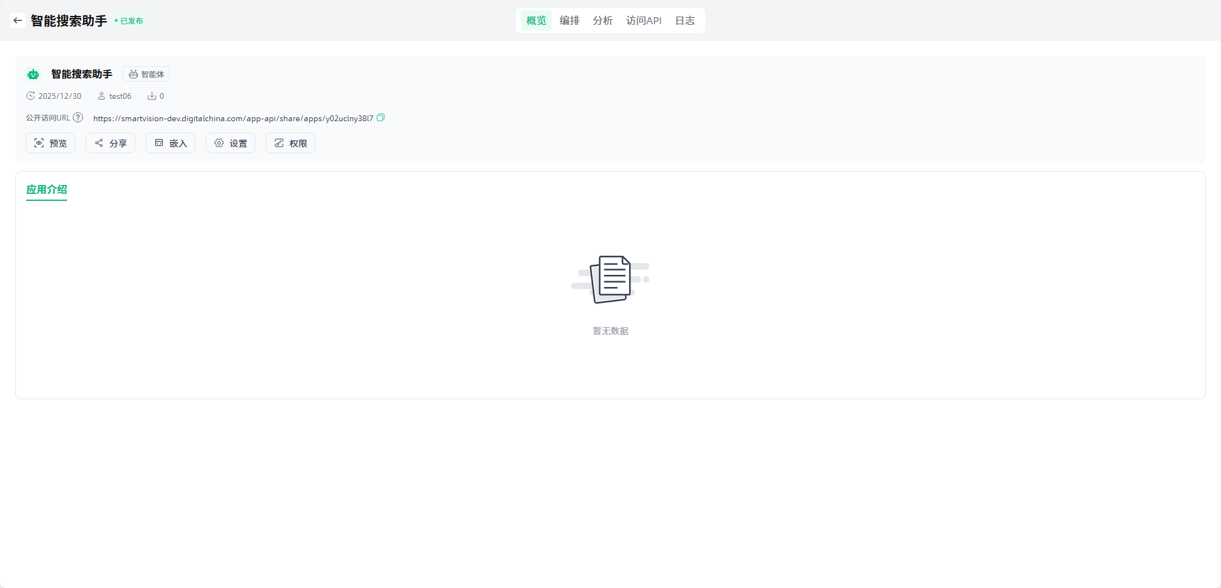This screenshot has width=1221, height=588.
Task: Click the help icon beside 公开访问URL
Action: [x=78, y=117]
